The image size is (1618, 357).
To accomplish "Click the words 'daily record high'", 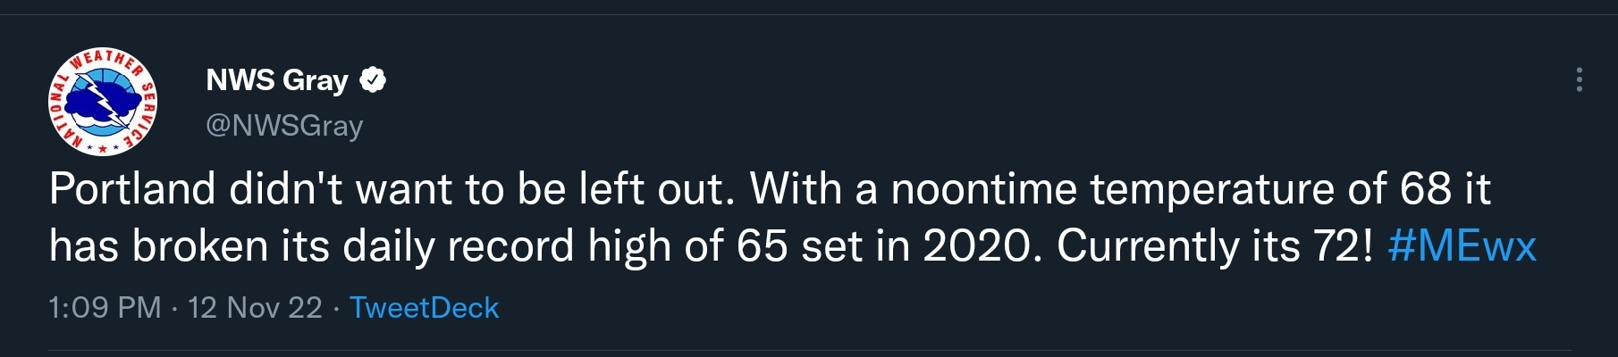I will click(x=507, y=246).
